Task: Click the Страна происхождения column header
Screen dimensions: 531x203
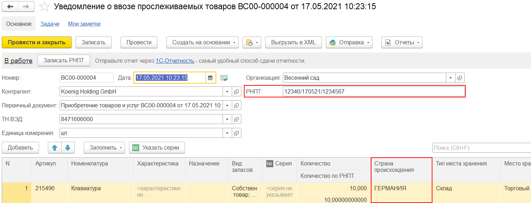Action: (401, 170)
